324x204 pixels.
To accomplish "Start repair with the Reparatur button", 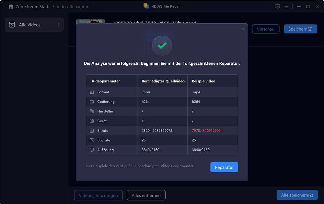I will tap(224, 167).
